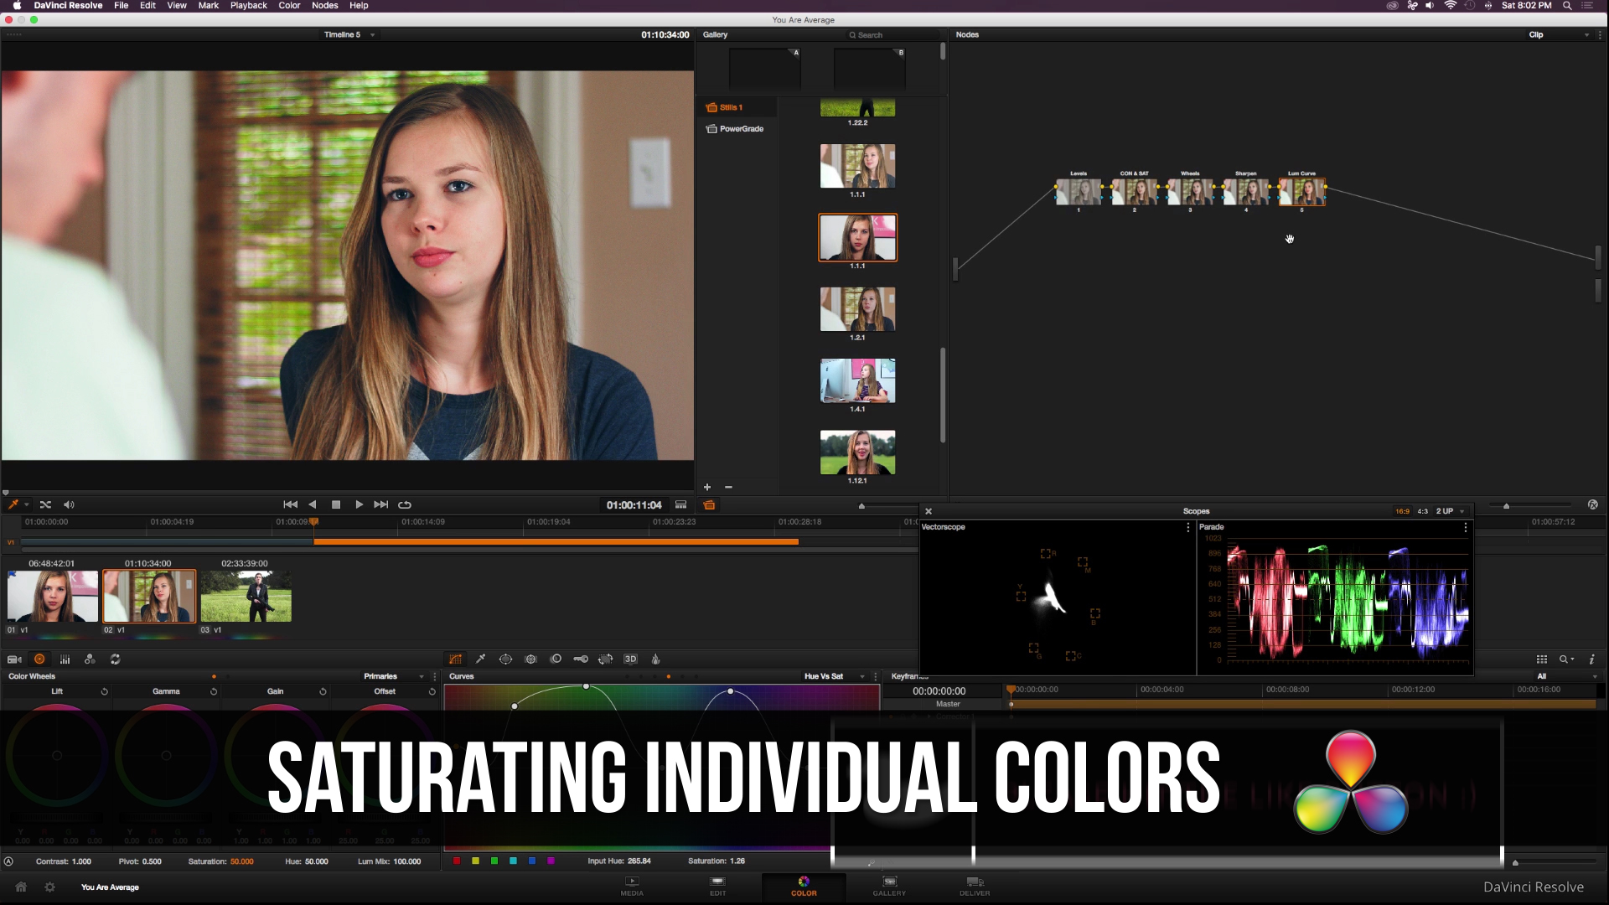Select the still labeled 1.4.1

(857, 381)
